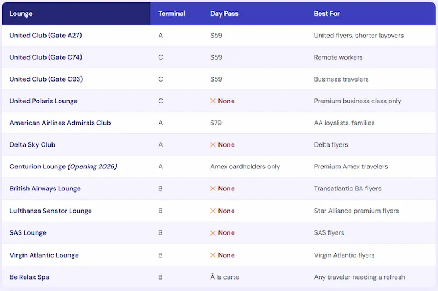Select United Club (Gate C74) lounge name

[x=46, y=57]
